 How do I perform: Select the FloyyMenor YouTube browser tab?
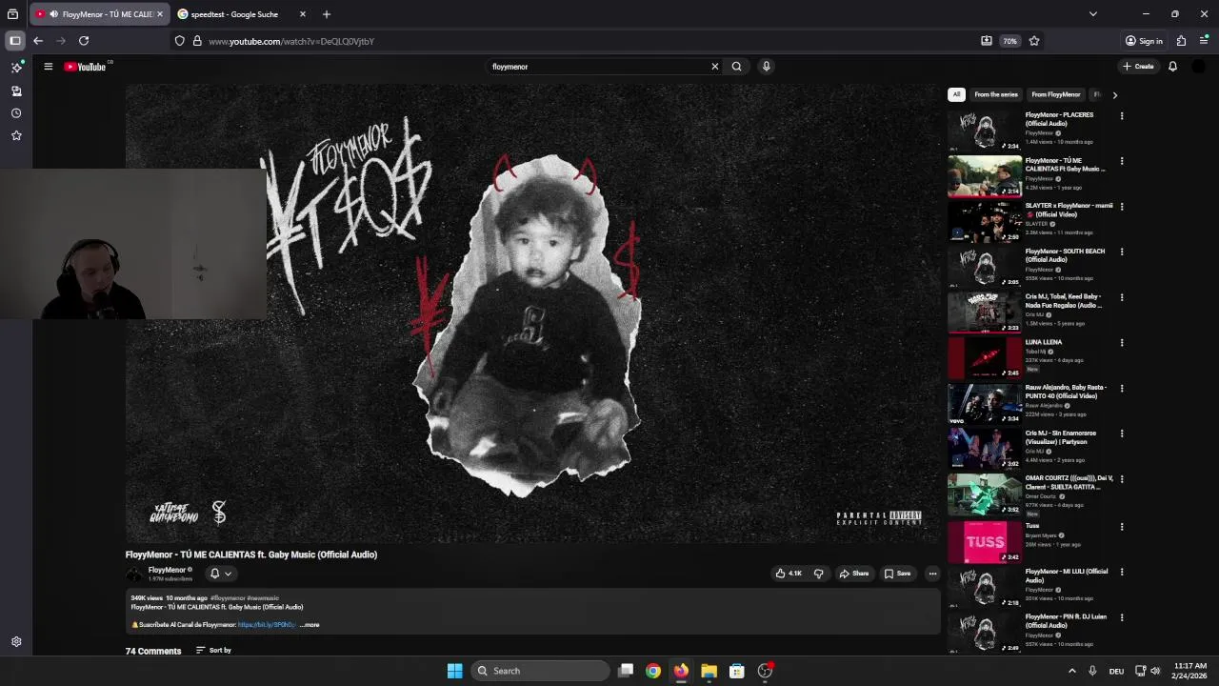(100, 14)
